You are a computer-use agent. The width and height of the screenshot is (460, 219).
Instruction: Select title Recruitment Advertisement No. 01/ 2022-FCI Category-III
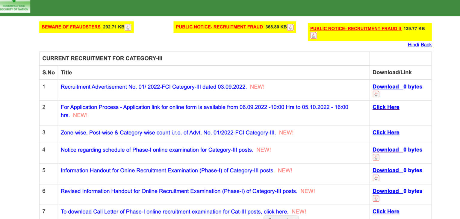pyautogui.click(x=154, y=87)
